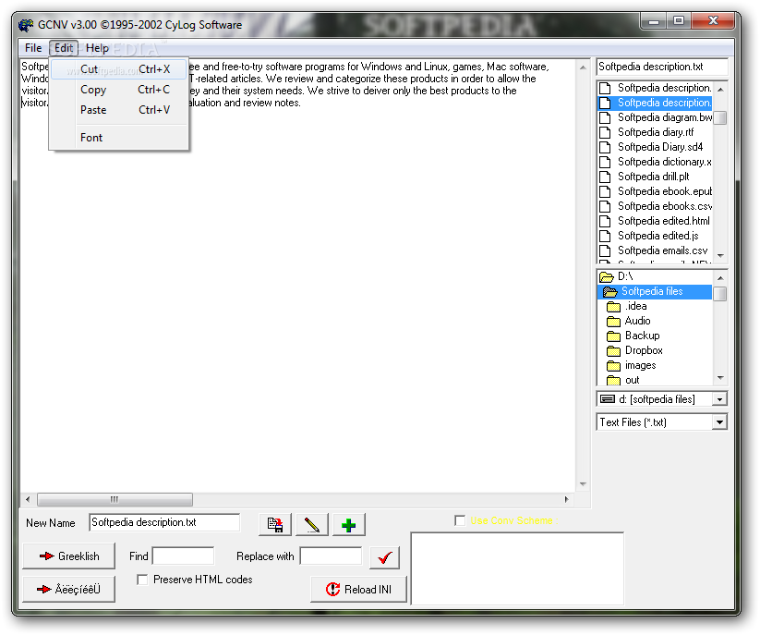Click the save file icon button
Screen dimensions: 760x635
click(275, 524)
